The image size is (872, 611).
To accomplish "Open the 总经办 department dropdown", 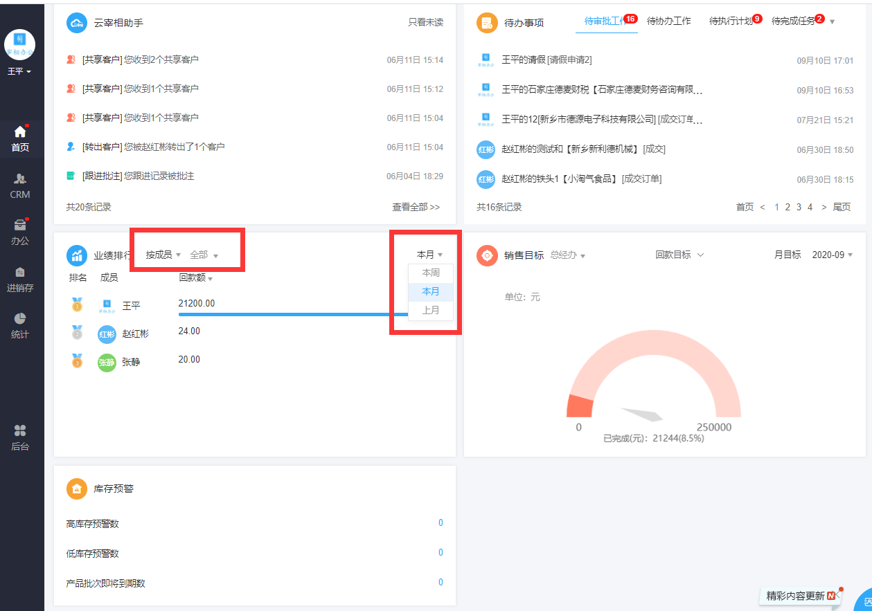I will [567, 255].
